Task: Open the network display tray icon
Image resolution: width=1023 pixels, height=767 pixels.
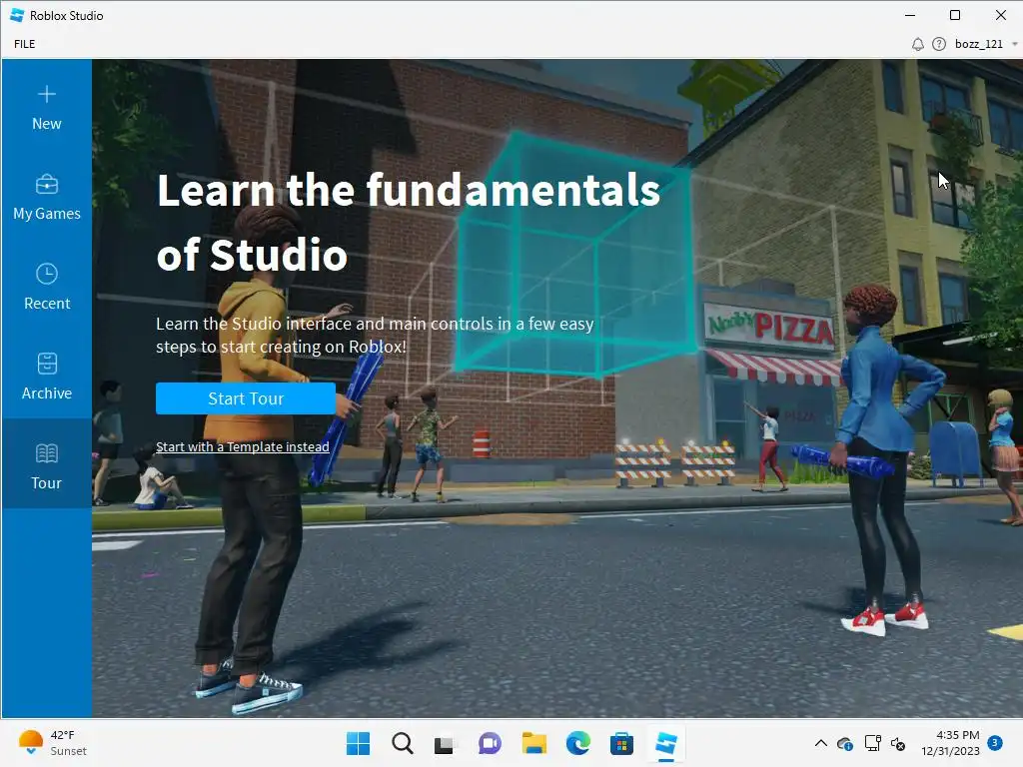Action: [872, 743]
